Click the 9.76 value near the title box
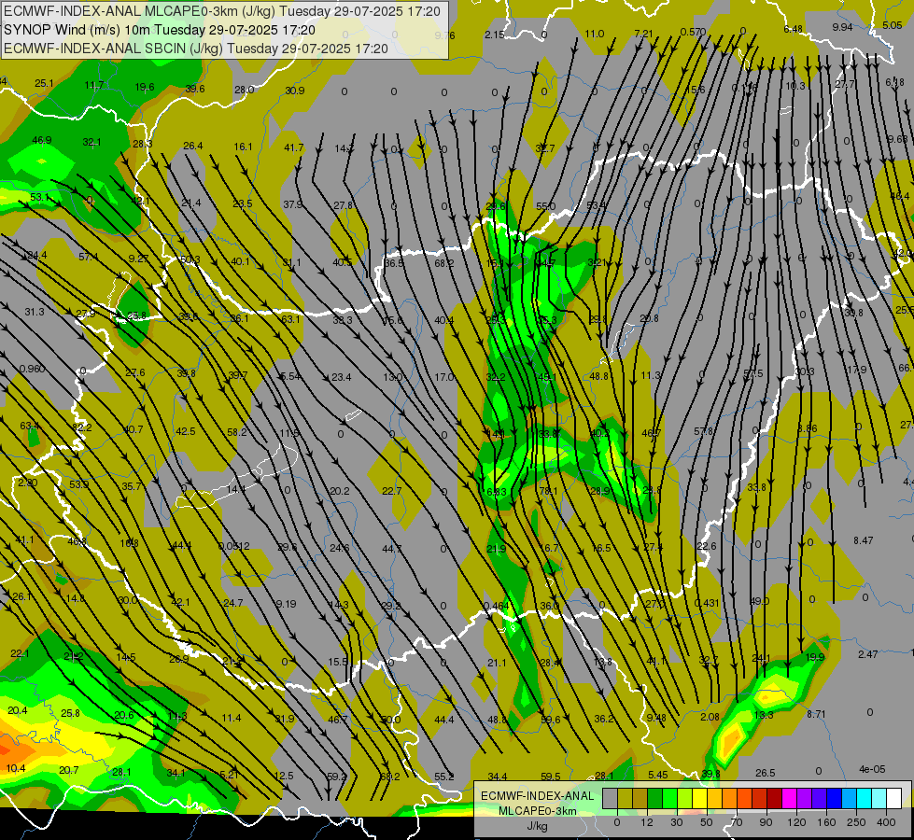Image resolution: width=914 pixels, height=840 pixels. point(444,35)
